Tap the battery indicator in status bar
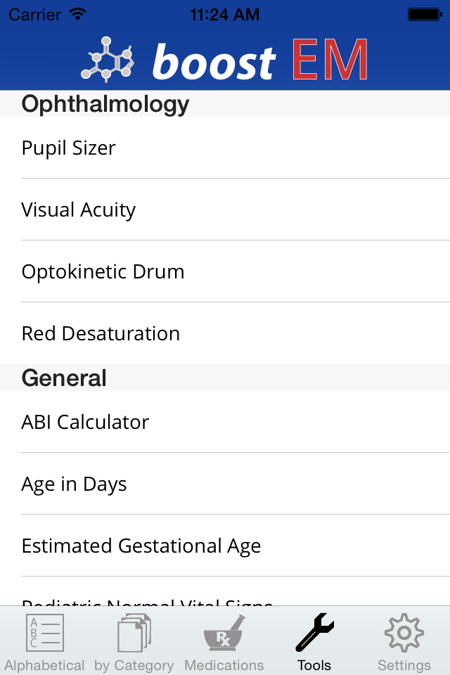The image size is (450, 675). click(424, 14)
